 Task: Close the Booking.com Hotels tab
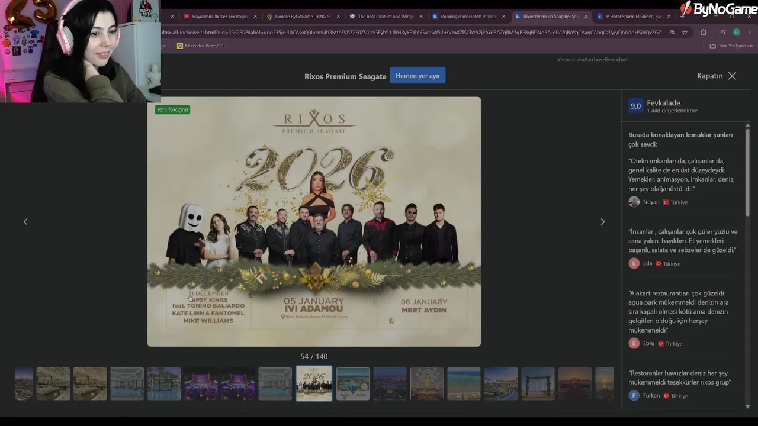[503, 17]
